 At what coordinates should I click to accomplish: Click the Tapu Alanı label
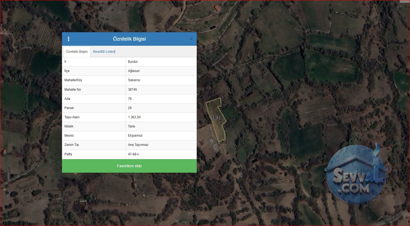point(72,117)
